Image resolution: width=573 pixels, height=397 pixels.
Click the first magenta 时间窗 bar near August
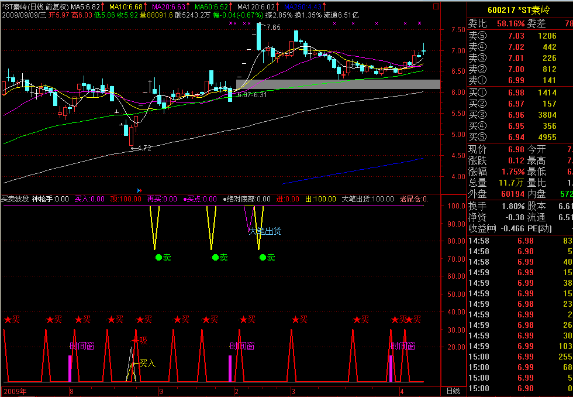point(70,368)
